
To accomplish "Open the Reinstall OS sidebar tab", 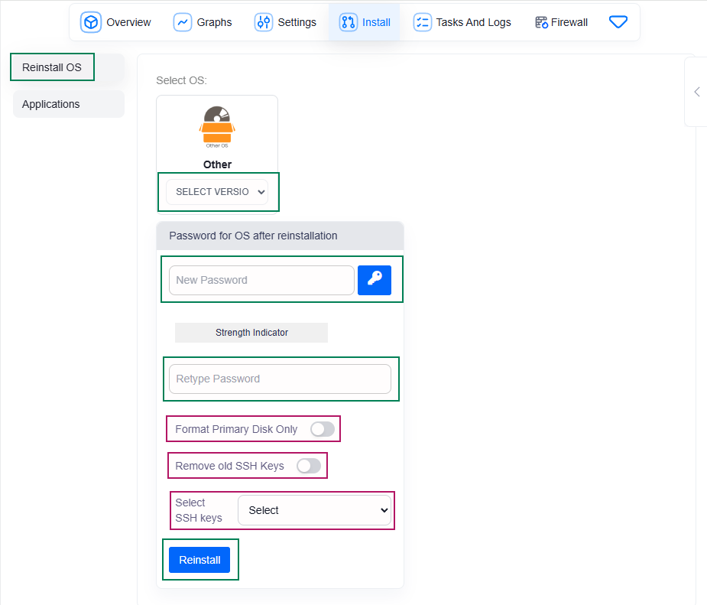I will pos(52,67).
